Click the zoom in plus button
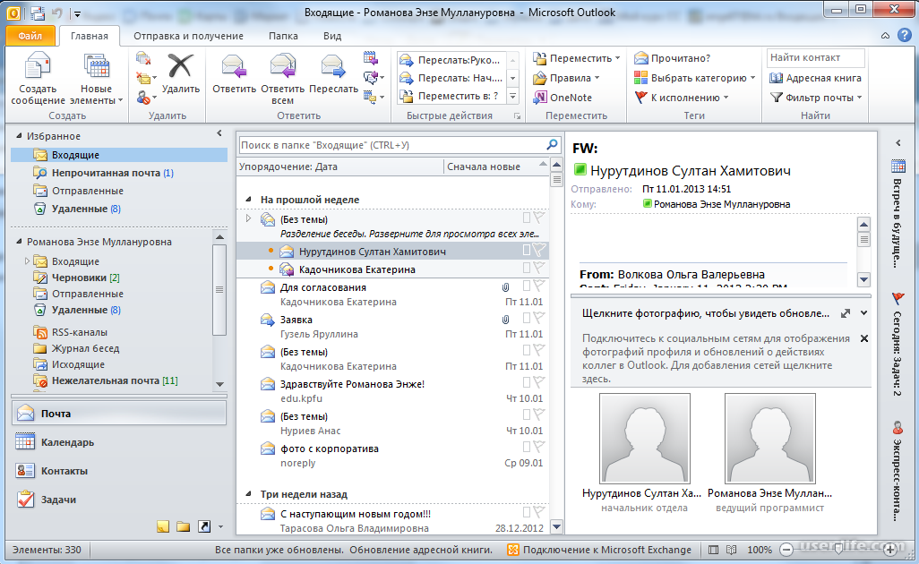 tap(890, 550)
